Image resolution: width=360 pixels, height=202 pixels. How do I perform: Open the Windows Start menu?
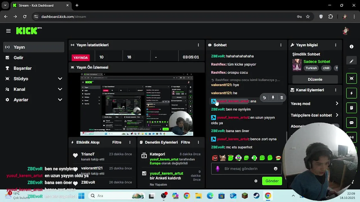[81, 196]
